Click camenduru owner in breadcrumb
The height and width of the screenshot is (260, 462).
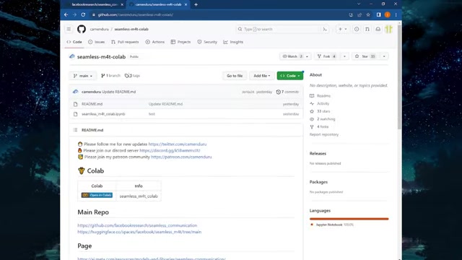pyautogui.click(x=100, y=29)
